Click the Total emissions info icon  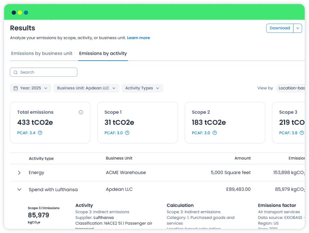pyautogui.click(x=81, y=112)
